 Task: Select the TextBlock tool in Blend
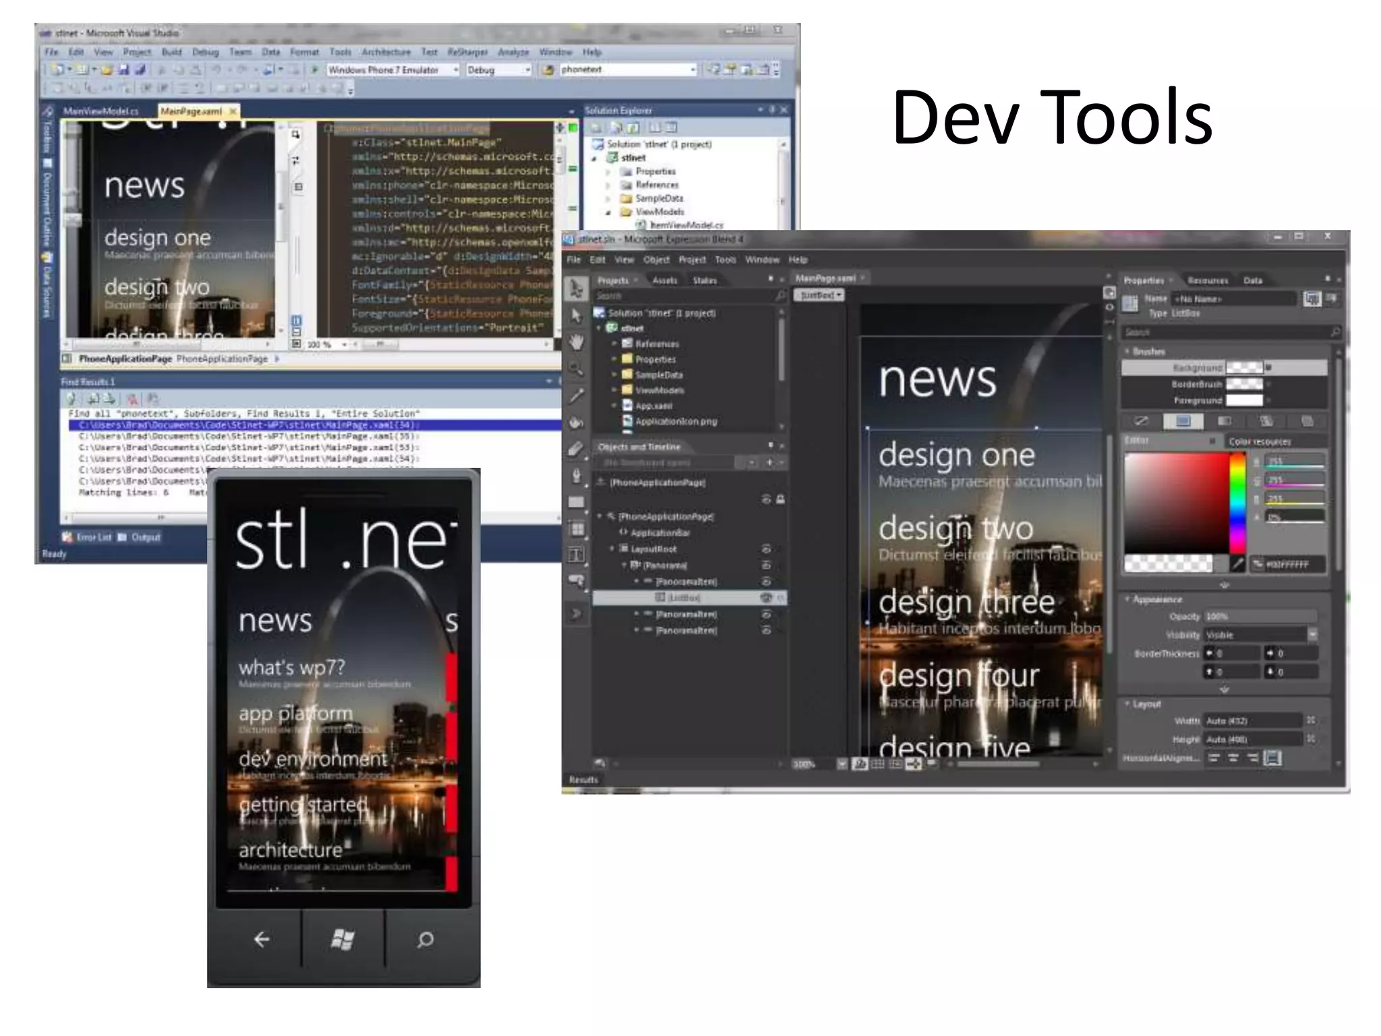click(x=577, y=554)
